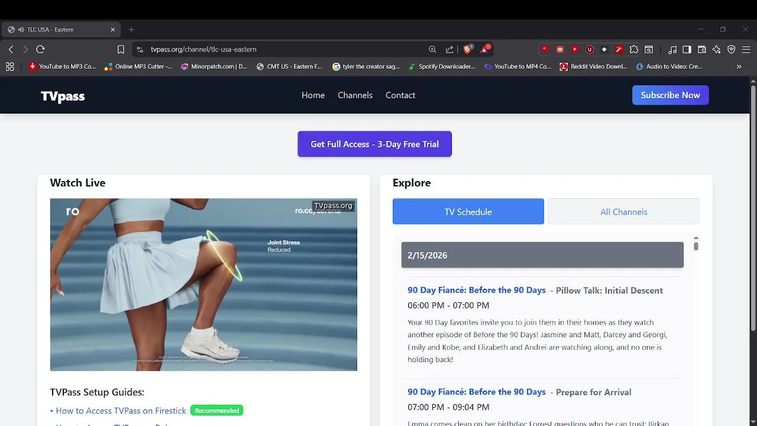Click the 07:00 PM - 09:04 PM time text
The height and width of the screenshot is (426, 757).
448,408
